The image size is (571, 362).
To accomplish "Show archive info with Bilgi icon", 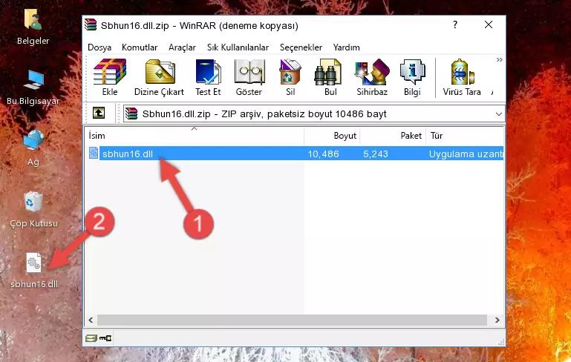I will (x=412, y=72).
